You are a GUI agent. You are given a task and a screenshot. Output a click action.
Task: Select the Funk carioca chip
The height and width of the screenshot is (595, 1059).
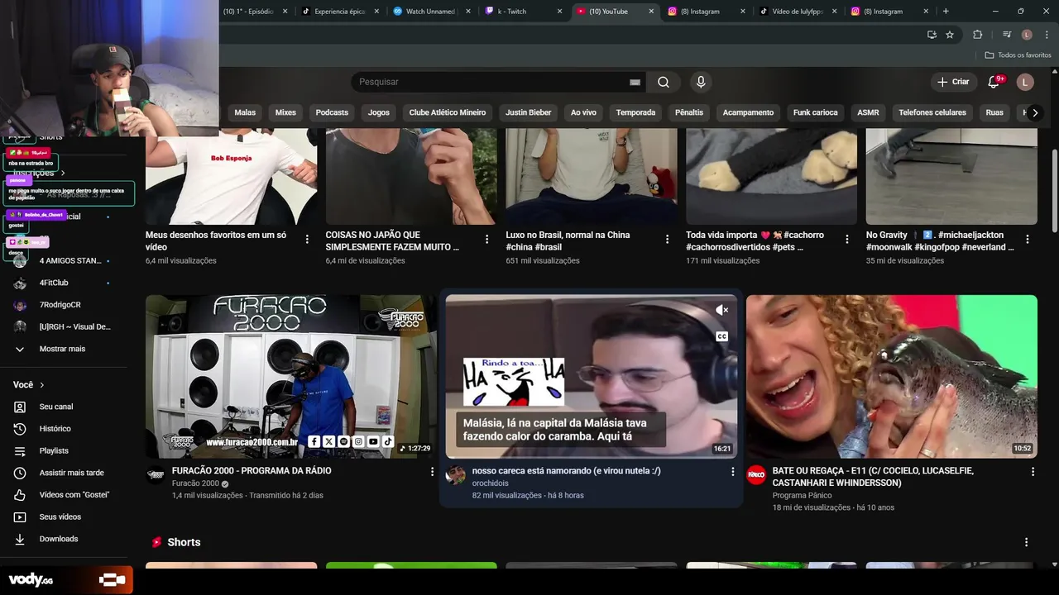pyautogui.click(x=816, y=112)
